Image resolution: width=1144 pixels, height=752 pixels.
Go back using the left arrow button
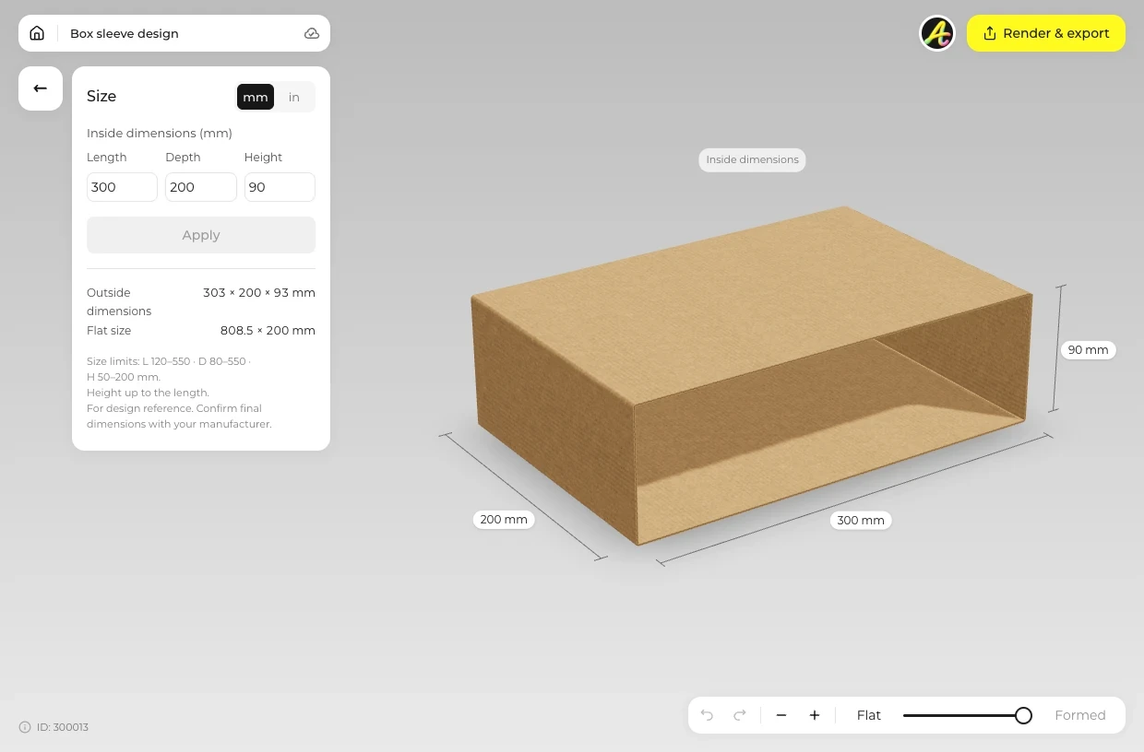(41, 88)
